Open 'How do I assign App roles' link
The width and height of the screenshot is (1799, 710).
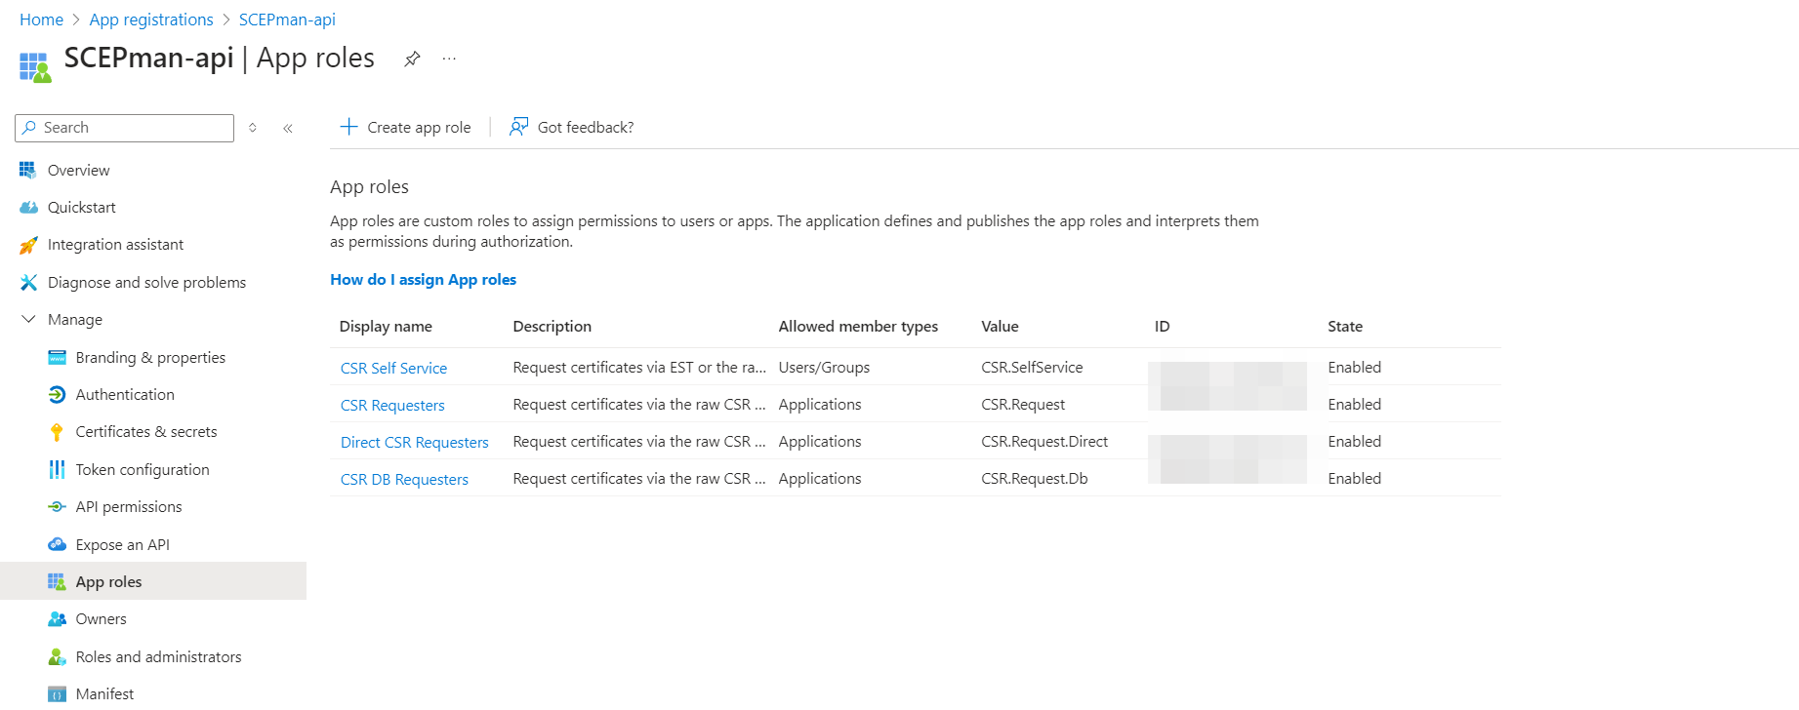(x=423, y=280)
